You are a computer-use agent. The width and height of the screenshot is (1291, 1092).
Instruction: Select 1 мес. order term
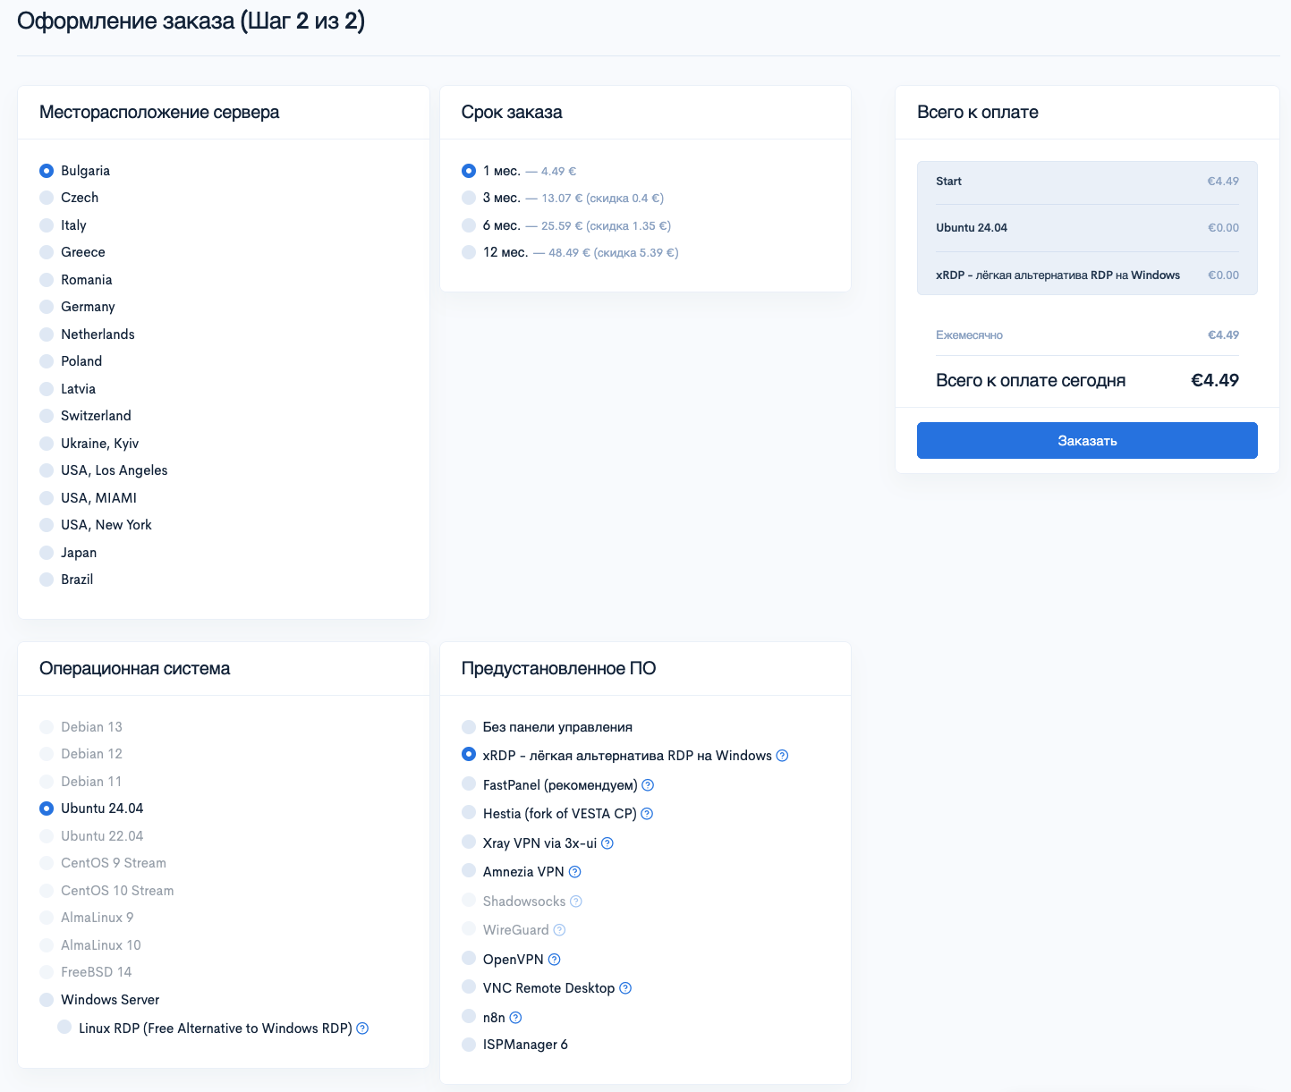click(469, 171)
